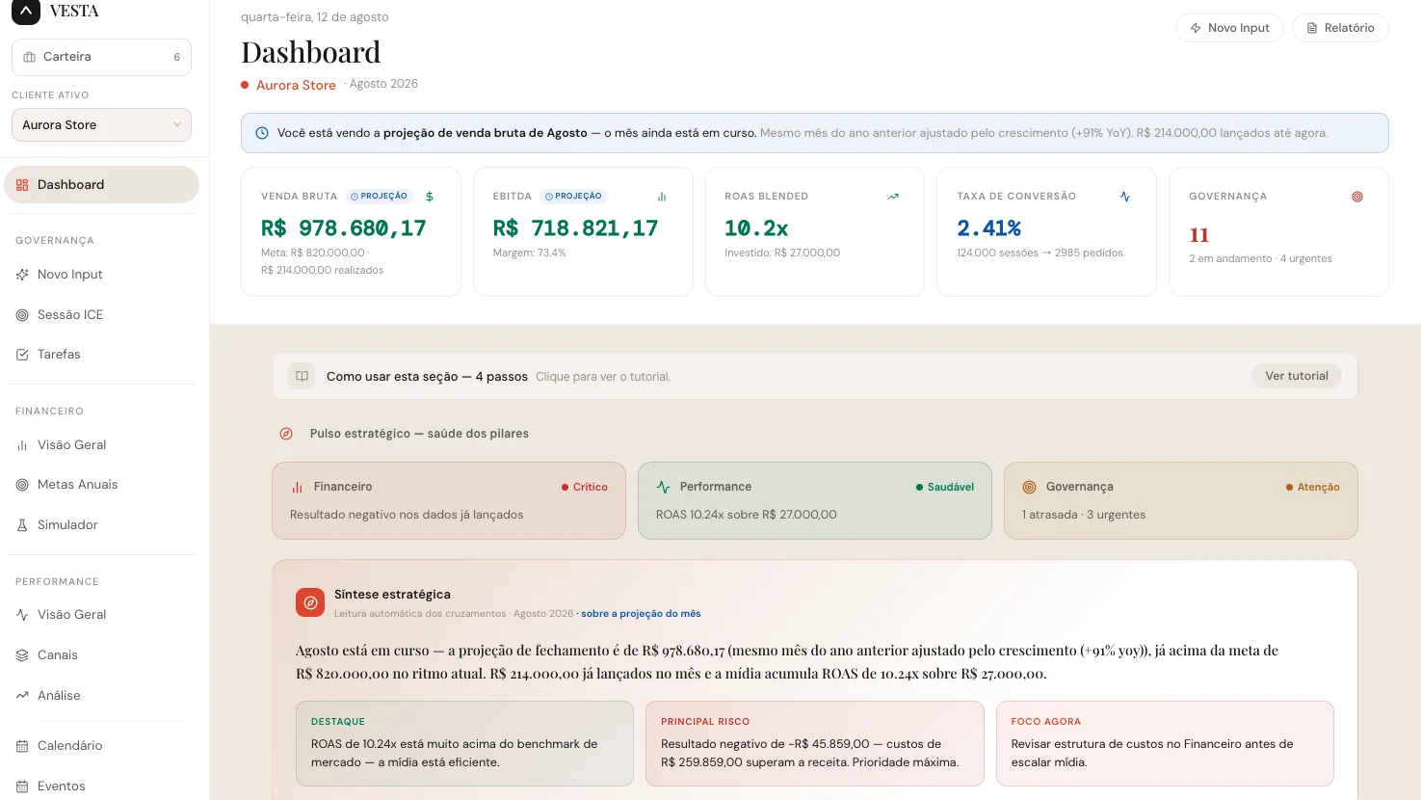Image resolution: width=1421 pixels, height=800 pixels.
Task: Click the bar chart icon in Financeiro pillar
Action: click(x=298, y=488)
